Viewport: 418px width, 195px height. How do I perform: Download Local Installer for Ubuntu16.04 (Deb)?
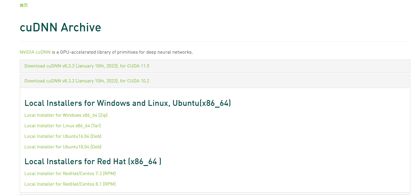tap(63, 136)
